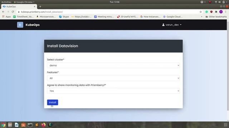Open the Chrome profile avatar V
This screenshot has width=229, height=128.
pyautogui.click(x=221, y=12)
